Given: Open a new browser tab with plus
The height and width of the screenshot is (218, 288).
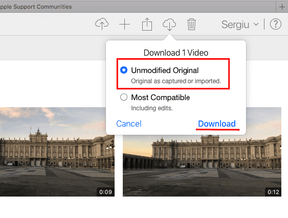Looking at the screenshot, I should (282, 7).
